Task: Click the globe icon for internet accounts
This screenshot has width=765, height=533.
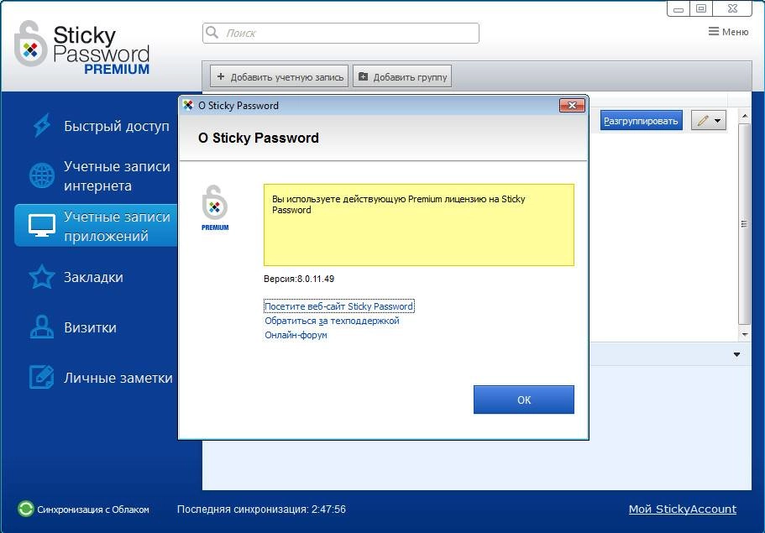Action: (x=42, y=175)
